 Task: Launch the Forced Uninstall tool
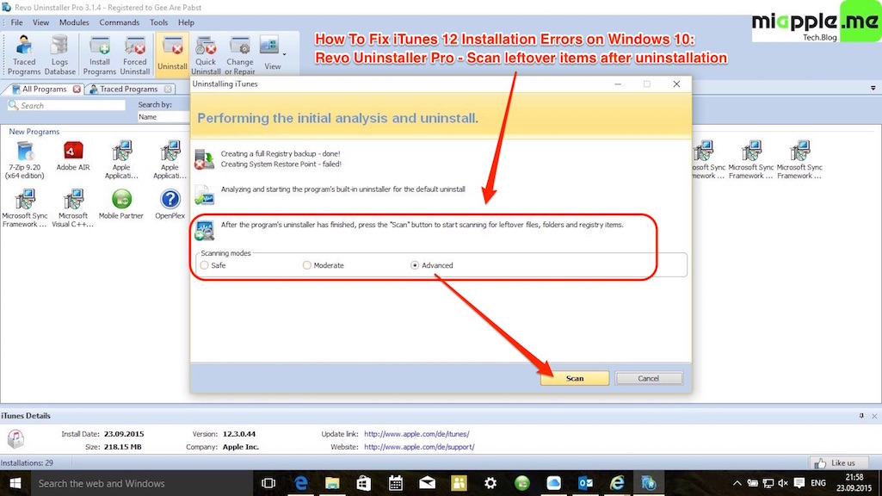pos(135,54)
